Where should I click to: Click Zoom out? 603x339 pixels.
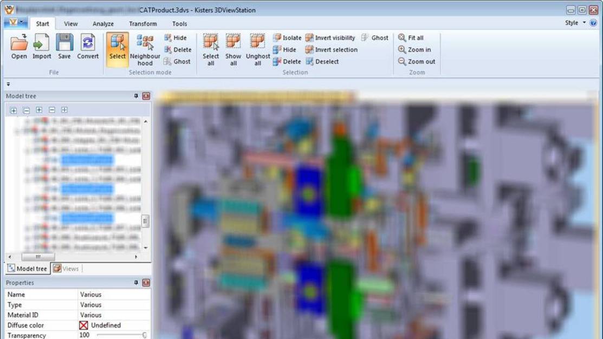pos(417,62)
